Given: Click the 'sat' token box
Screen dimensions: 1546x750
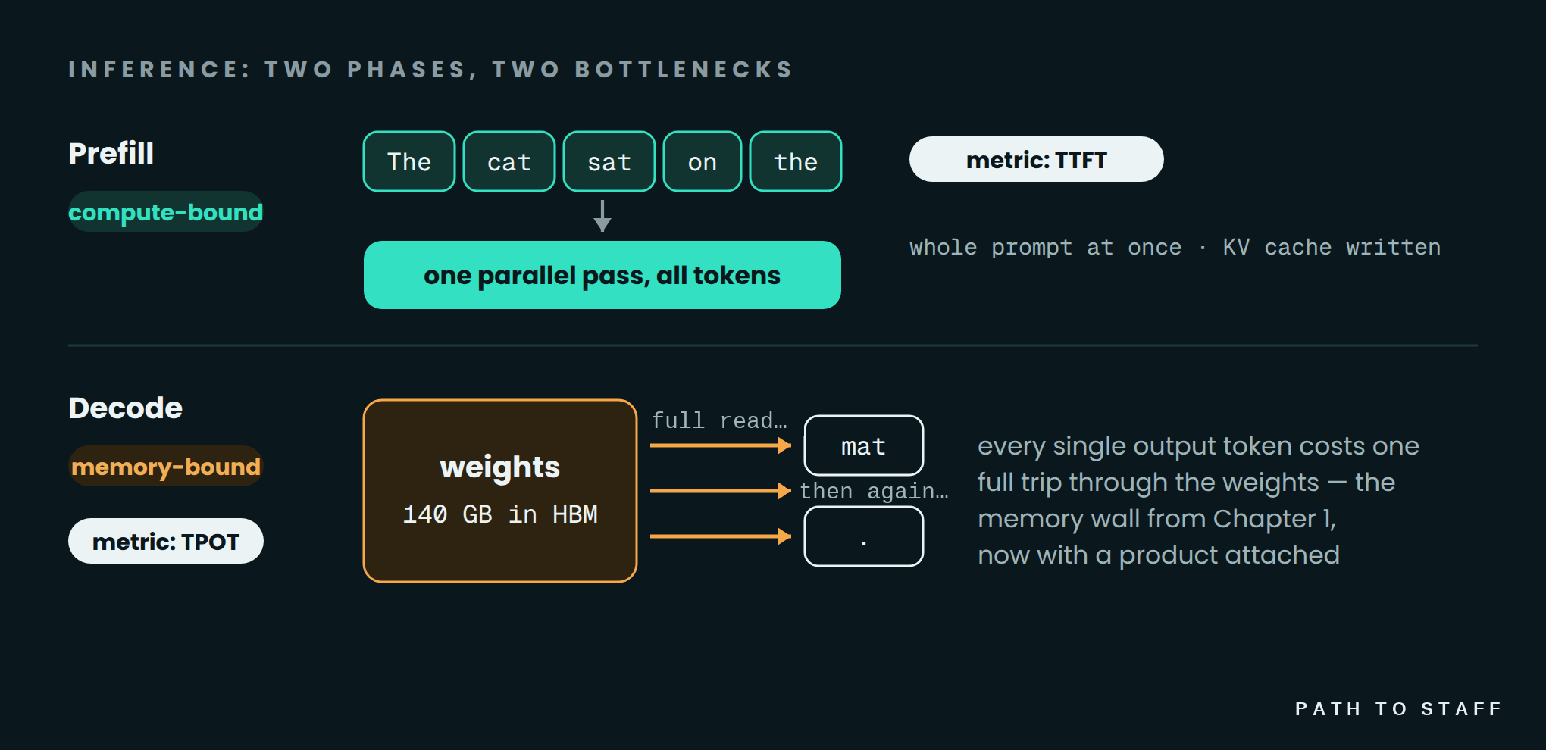Looking at the screenshot, I should click(x=609, y=161).
